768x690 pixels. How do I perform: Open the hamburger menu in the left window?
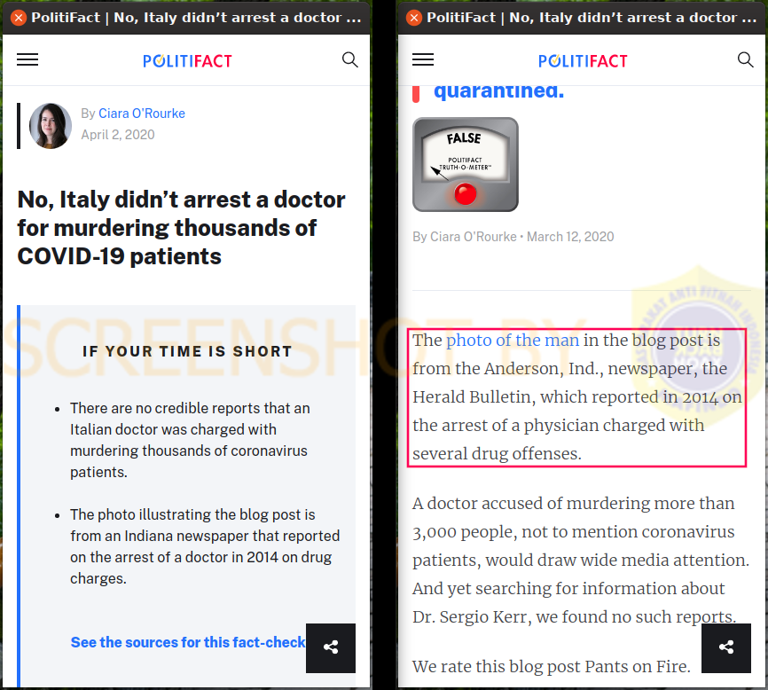pyautogui.click(x=27, y=59)
